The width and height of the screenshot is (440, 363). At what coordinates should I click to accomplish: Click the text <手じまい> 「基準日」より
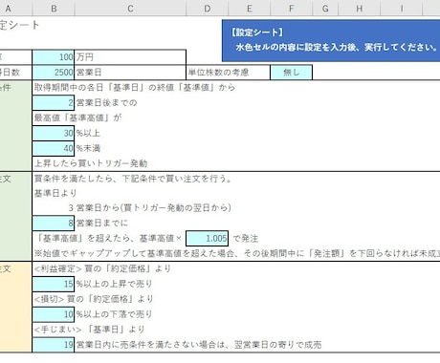[x=89, y=330]
